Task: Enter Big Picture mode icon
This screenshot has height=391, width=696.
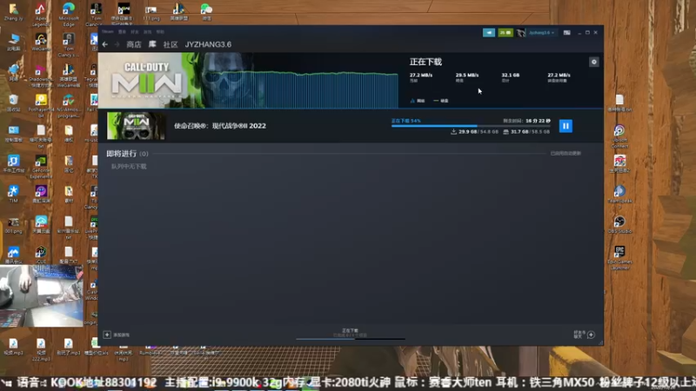Action: 567,32
